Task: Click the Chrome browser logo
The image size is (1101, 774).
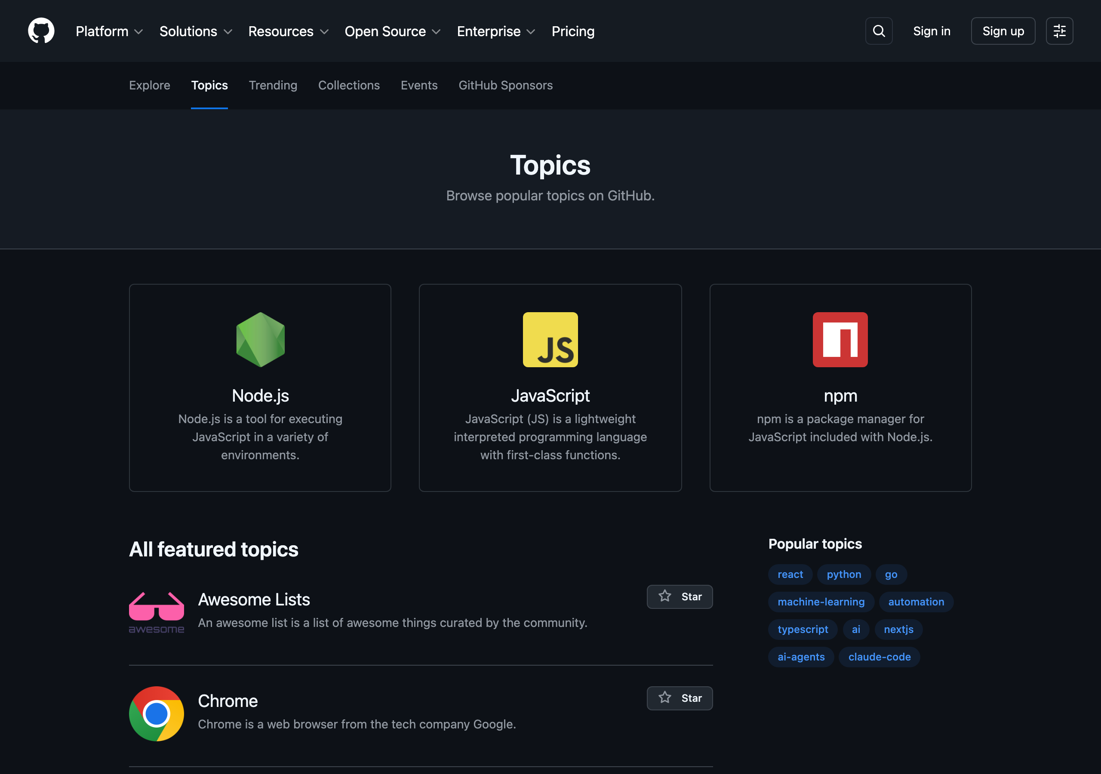Action: click(156, 713)
